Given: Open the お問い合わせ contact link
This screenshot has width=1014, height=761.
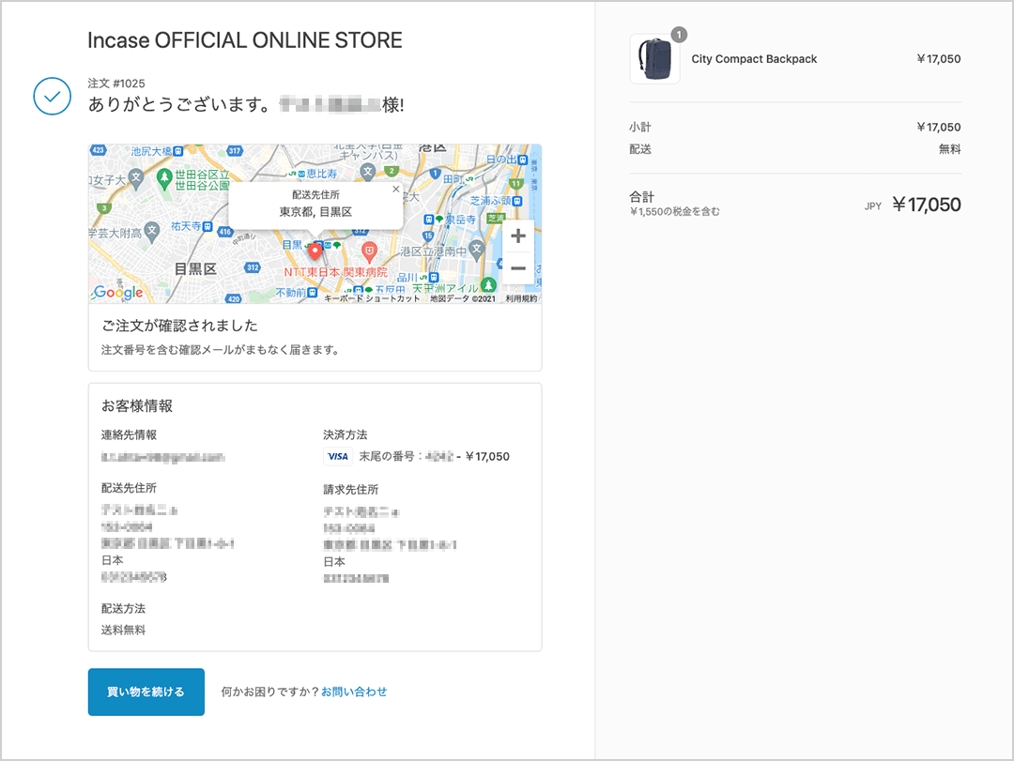Looking at the screenshot, I should point(354,692).
